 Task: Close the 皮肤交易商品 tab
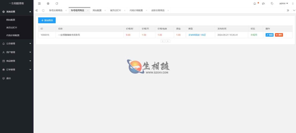[168, 10]
